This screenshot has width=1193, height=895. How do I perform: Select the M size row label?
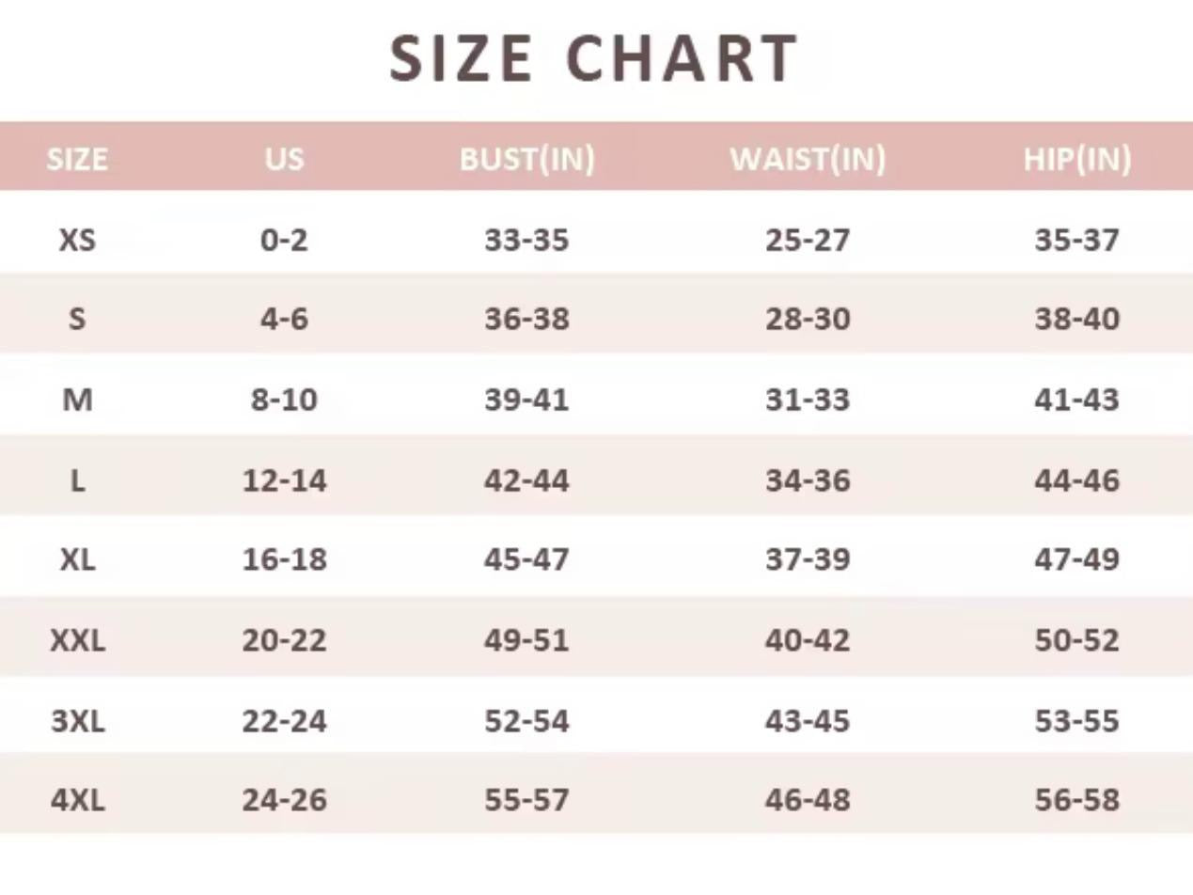(x=77, y=400)
